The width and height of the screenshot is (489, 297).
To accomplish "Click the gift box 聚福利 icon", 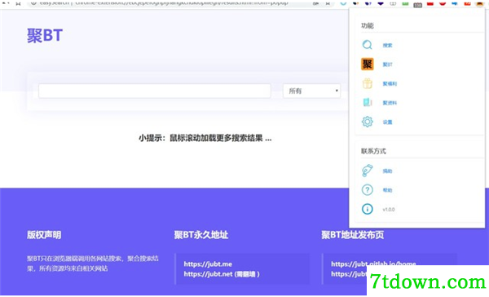I will tap(367, 83).
